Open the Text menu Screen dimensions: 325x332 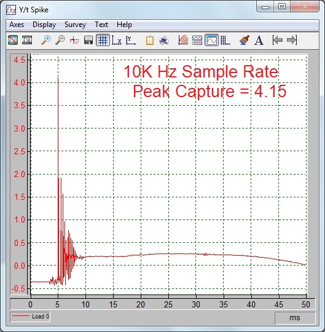(101, 25)
